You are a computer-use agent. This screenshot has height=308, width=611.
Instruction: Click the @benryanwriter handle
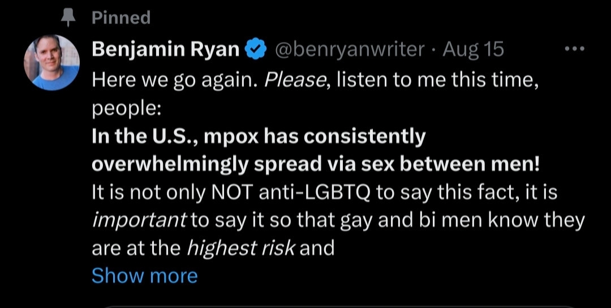tap(349, 50)
